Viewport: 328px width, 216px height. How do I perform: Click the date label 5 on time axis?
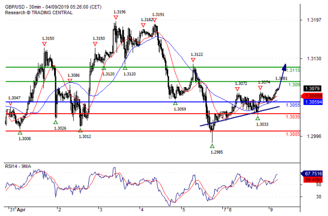pyautogui.click(x=183, y=210)
